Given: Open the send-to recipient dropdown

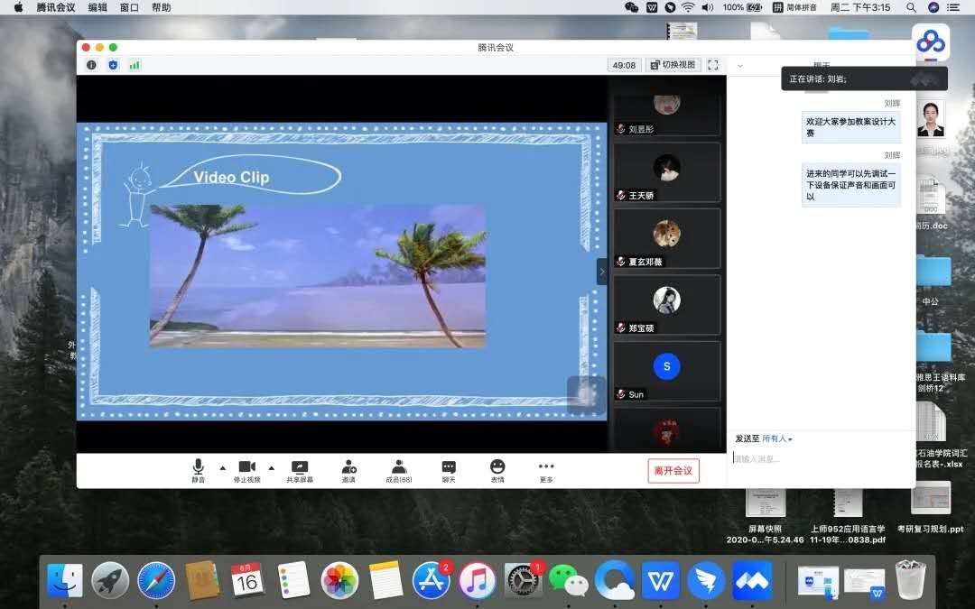Looking at the screenshot, I should (x=776, y=438).
